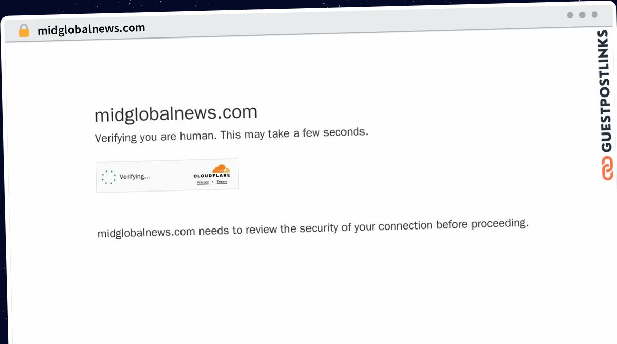Click the "Verifying..." status text
The image size is (617, 344).
tap(135, 177)
